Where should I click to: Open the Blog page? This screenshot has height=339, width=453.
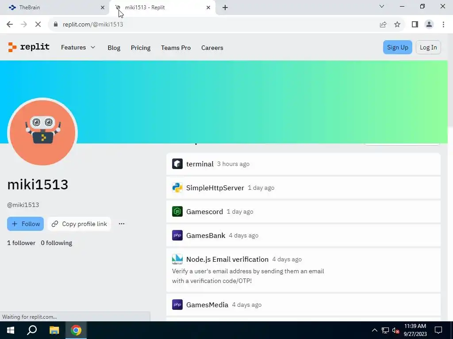tap(114, 48)
